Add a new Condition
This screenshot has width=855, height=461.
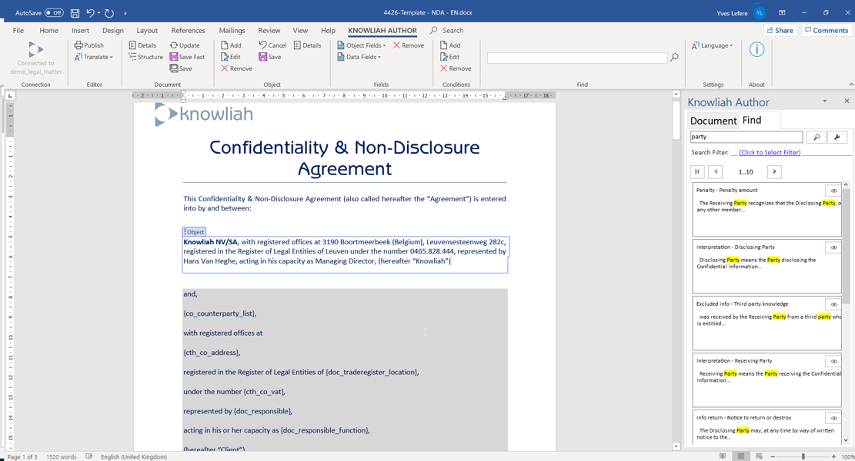pyautogui.click(x=450, y=45)
